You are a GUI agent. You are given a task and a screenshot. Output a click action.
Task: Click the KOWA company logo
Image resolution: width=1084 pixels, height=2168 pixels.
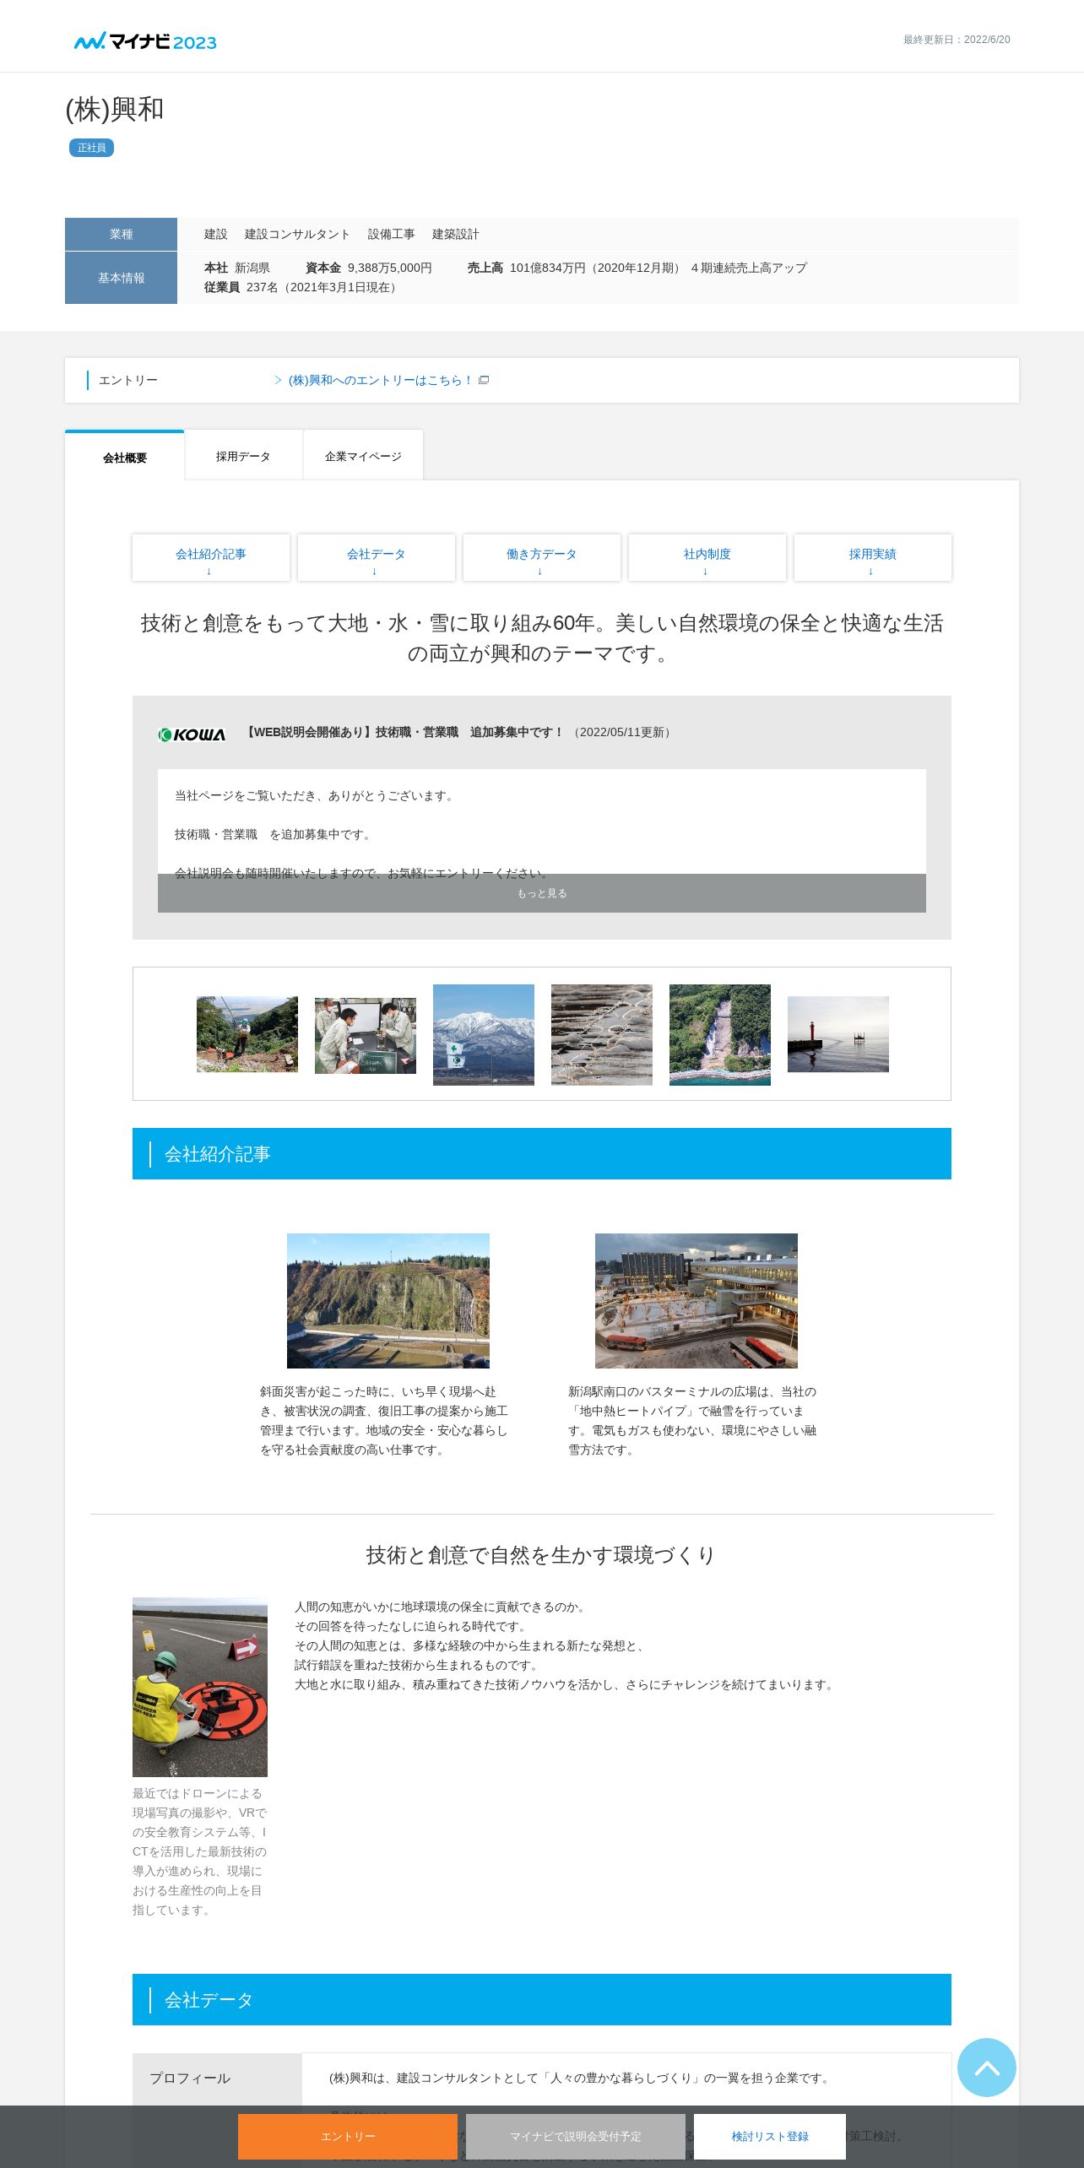(192, 734)
